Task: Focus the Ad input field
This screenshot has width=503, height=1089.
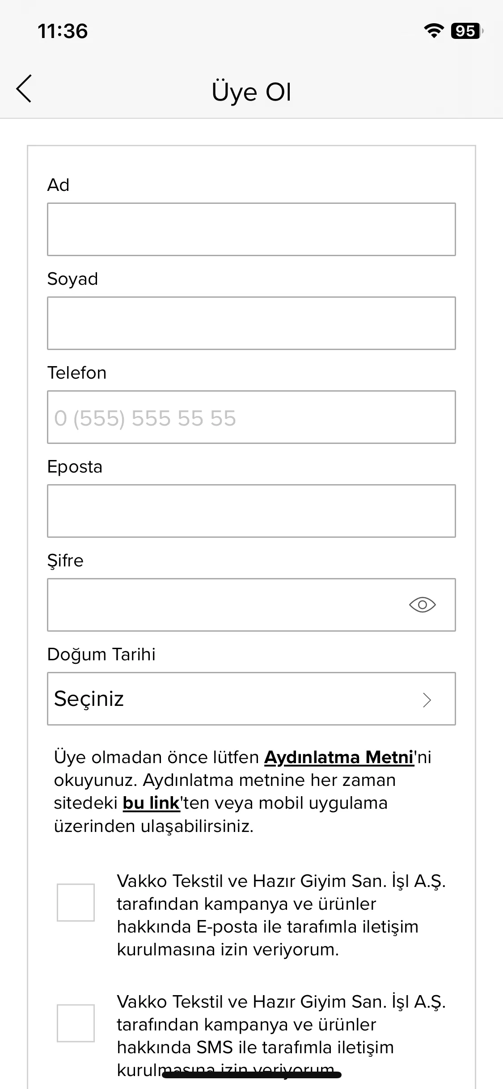Action: (x=251, y=229)
